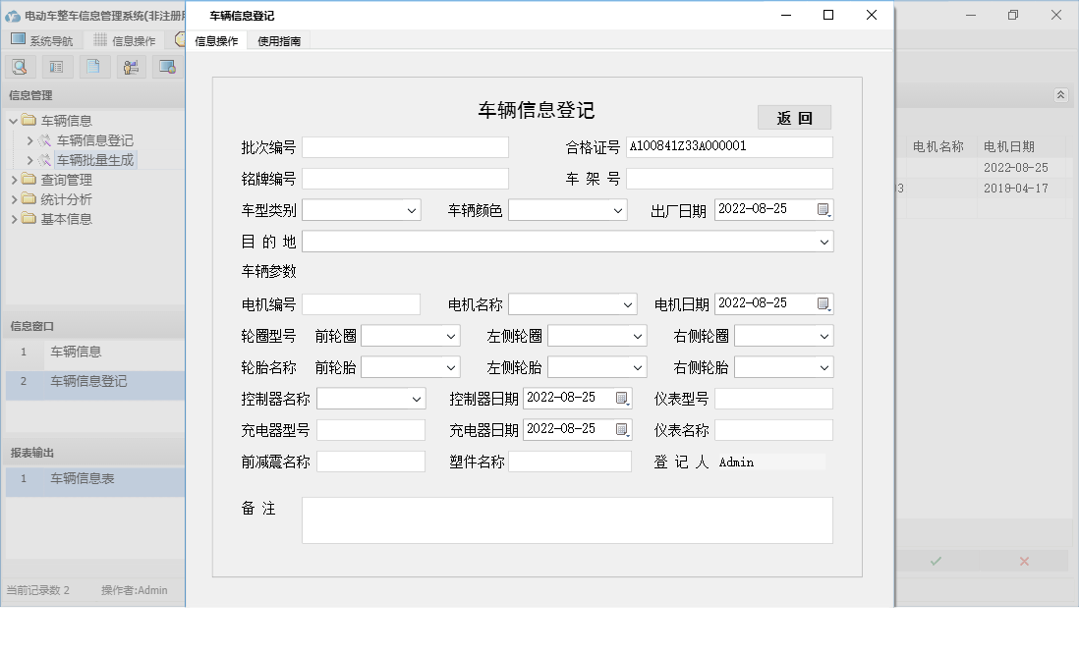Switch to the 使用指南 tab
Image resolution: width=1079 pixels, height=653 pixels.
(277, 40)
